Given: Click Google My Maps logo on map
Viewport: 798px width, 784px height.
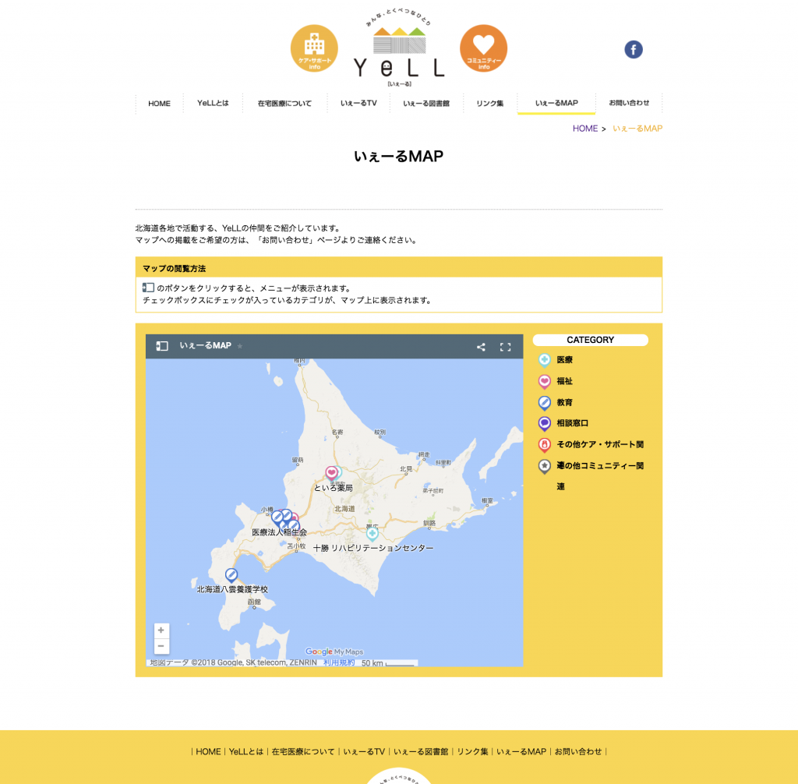Looking at the screenshot, I should tap(334, 652).
